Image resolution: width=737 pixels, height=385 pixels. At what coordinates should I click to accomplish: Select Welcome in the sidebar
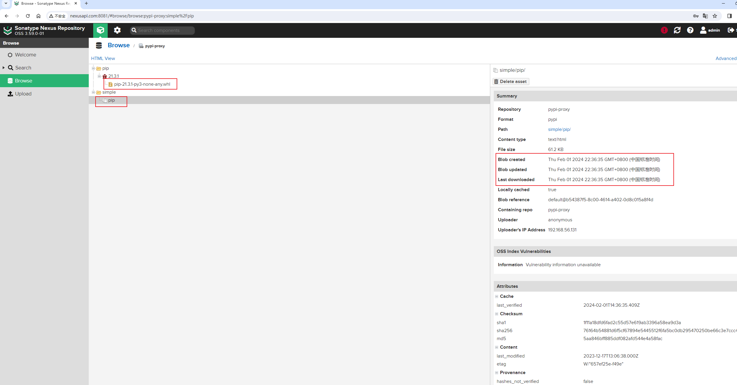pyautogui.click(x=44, y=55)
